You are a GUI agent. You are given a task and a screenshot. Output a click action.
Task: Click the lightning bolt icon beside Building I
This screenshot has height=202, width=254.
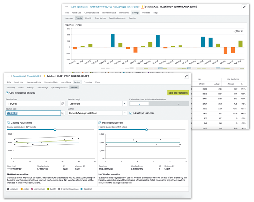tap(44, 76)
